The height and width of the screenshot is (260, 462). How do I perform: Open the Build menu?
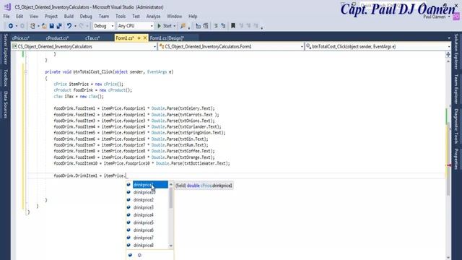pos(69,17)
